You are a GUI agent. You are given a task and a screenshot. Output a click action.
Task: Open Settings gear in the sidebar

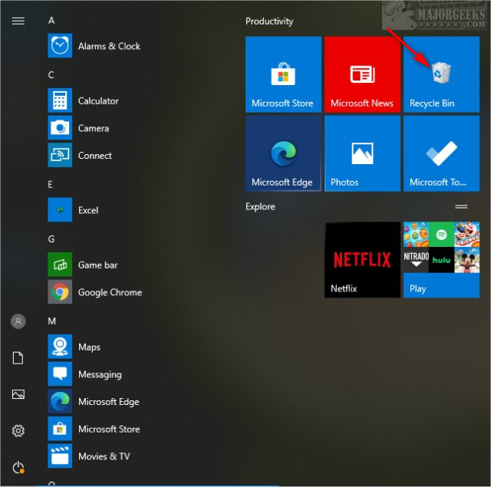click(x=18, y=431)
